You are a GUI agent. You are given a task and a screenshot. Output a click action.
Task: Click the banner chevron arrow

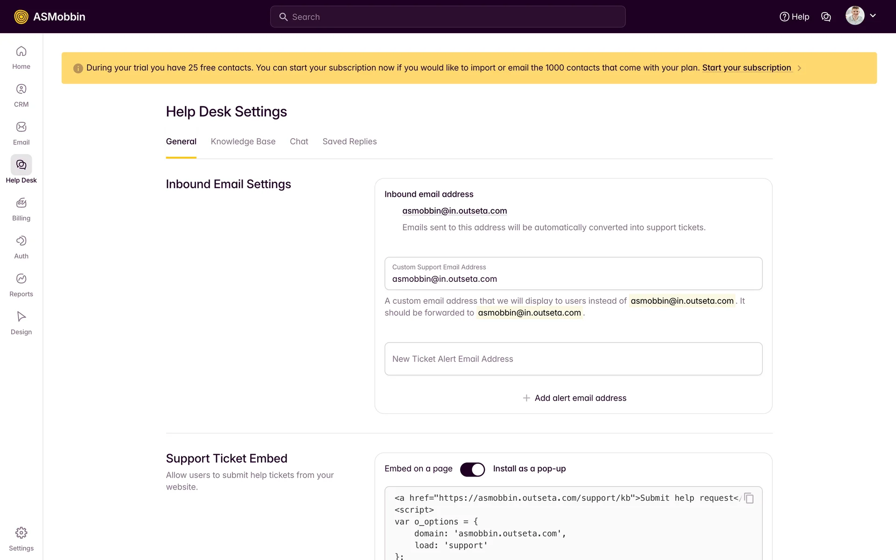coord(799,68)
